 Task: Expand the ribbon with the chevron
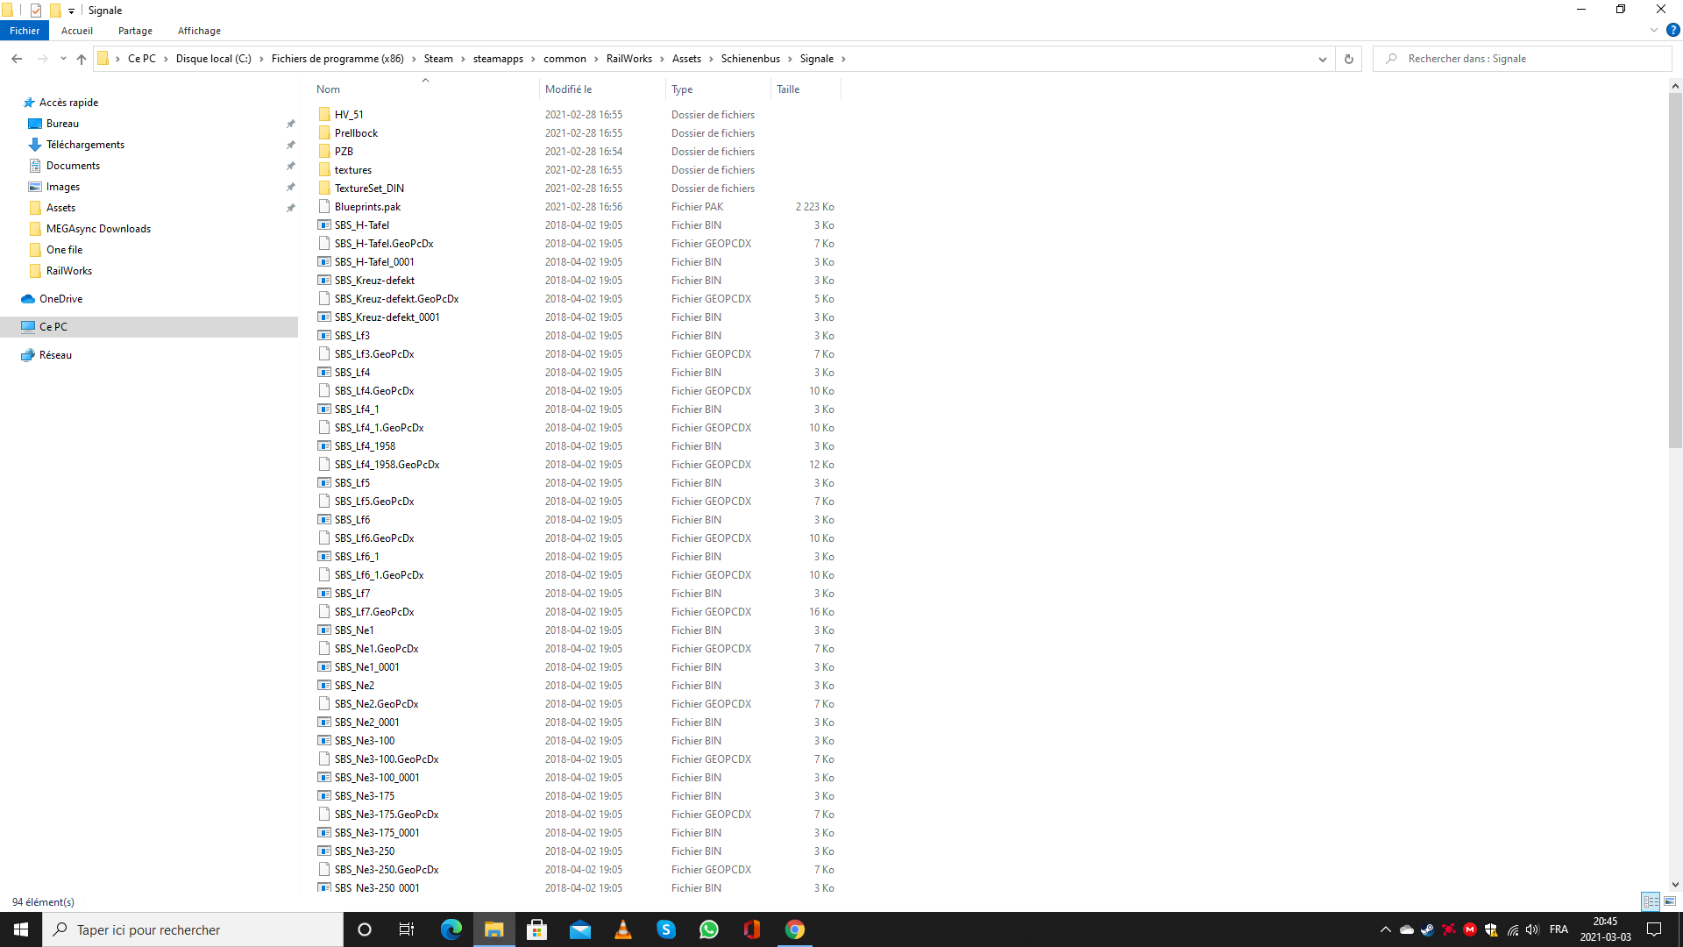(1653, 30)
